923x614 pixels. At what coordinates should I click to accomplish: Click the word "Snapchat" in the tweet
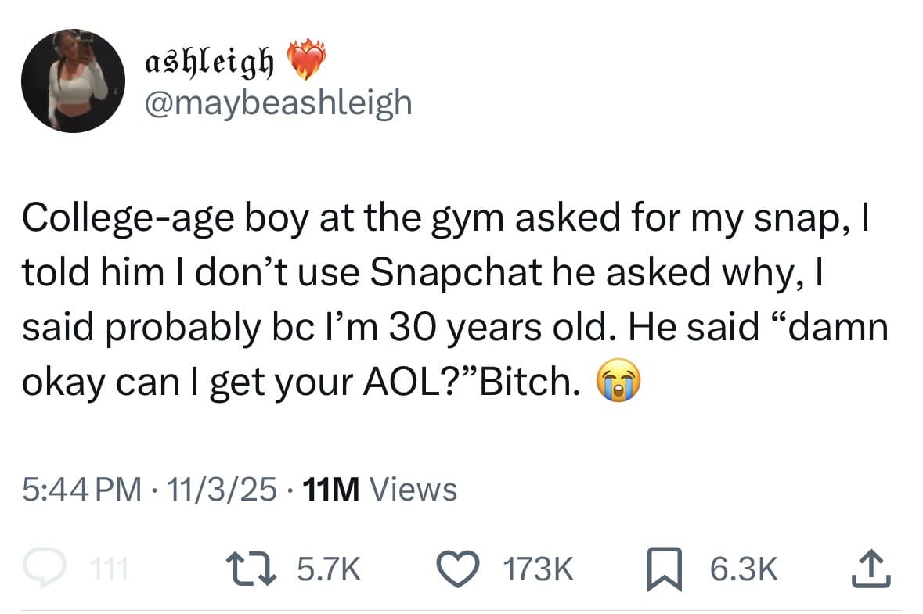(x=456, y=275)
